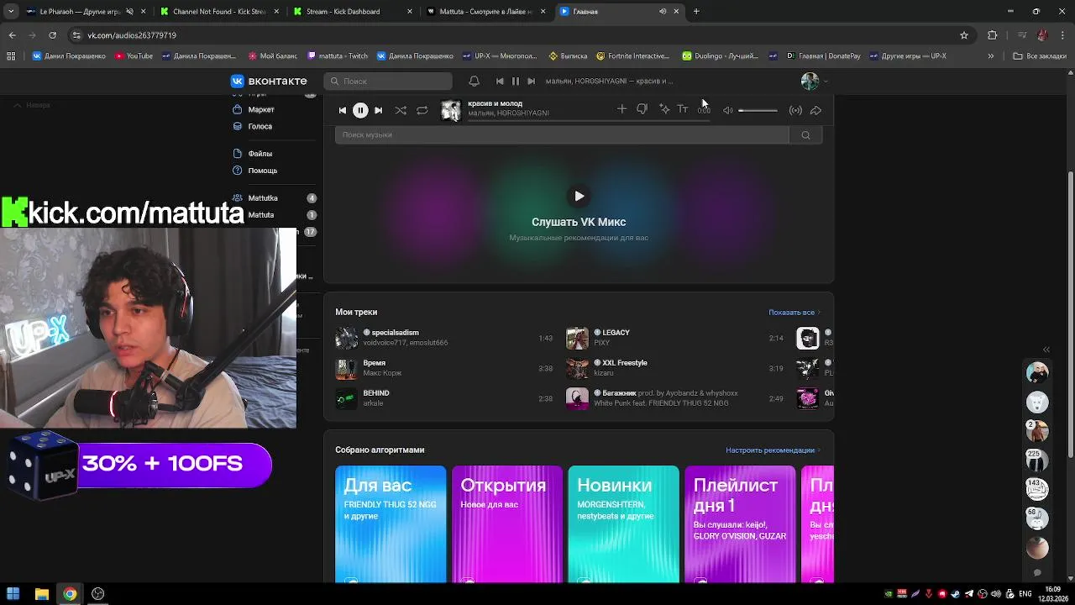Image resolution: width=1075 pixels, height=605 pixels.
Task: Play the track XXL Freestyle by kizaru
Action: pyautogui.click(x=674, y=368)
